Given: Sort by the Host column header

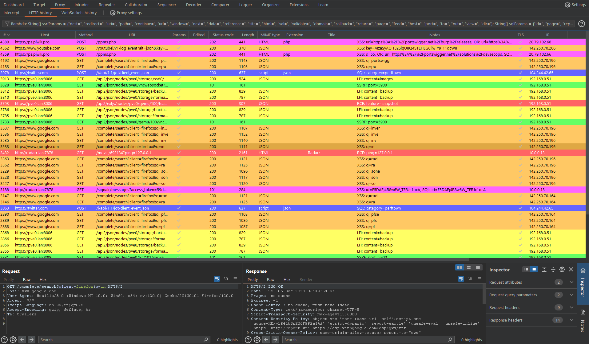Looking at the screenshot, I should click(45, 35).
